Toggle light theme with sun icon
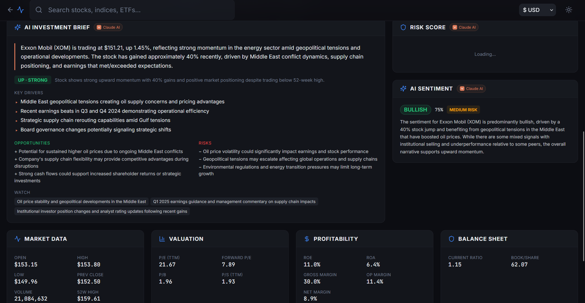 tap(569, 10)
